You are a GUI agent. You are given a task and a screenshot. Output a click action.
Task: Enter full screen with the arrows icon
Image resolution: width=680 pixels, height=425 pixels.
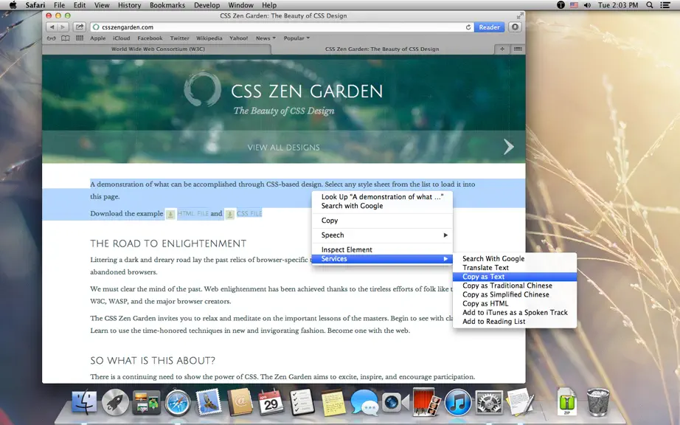coord(520,15)
